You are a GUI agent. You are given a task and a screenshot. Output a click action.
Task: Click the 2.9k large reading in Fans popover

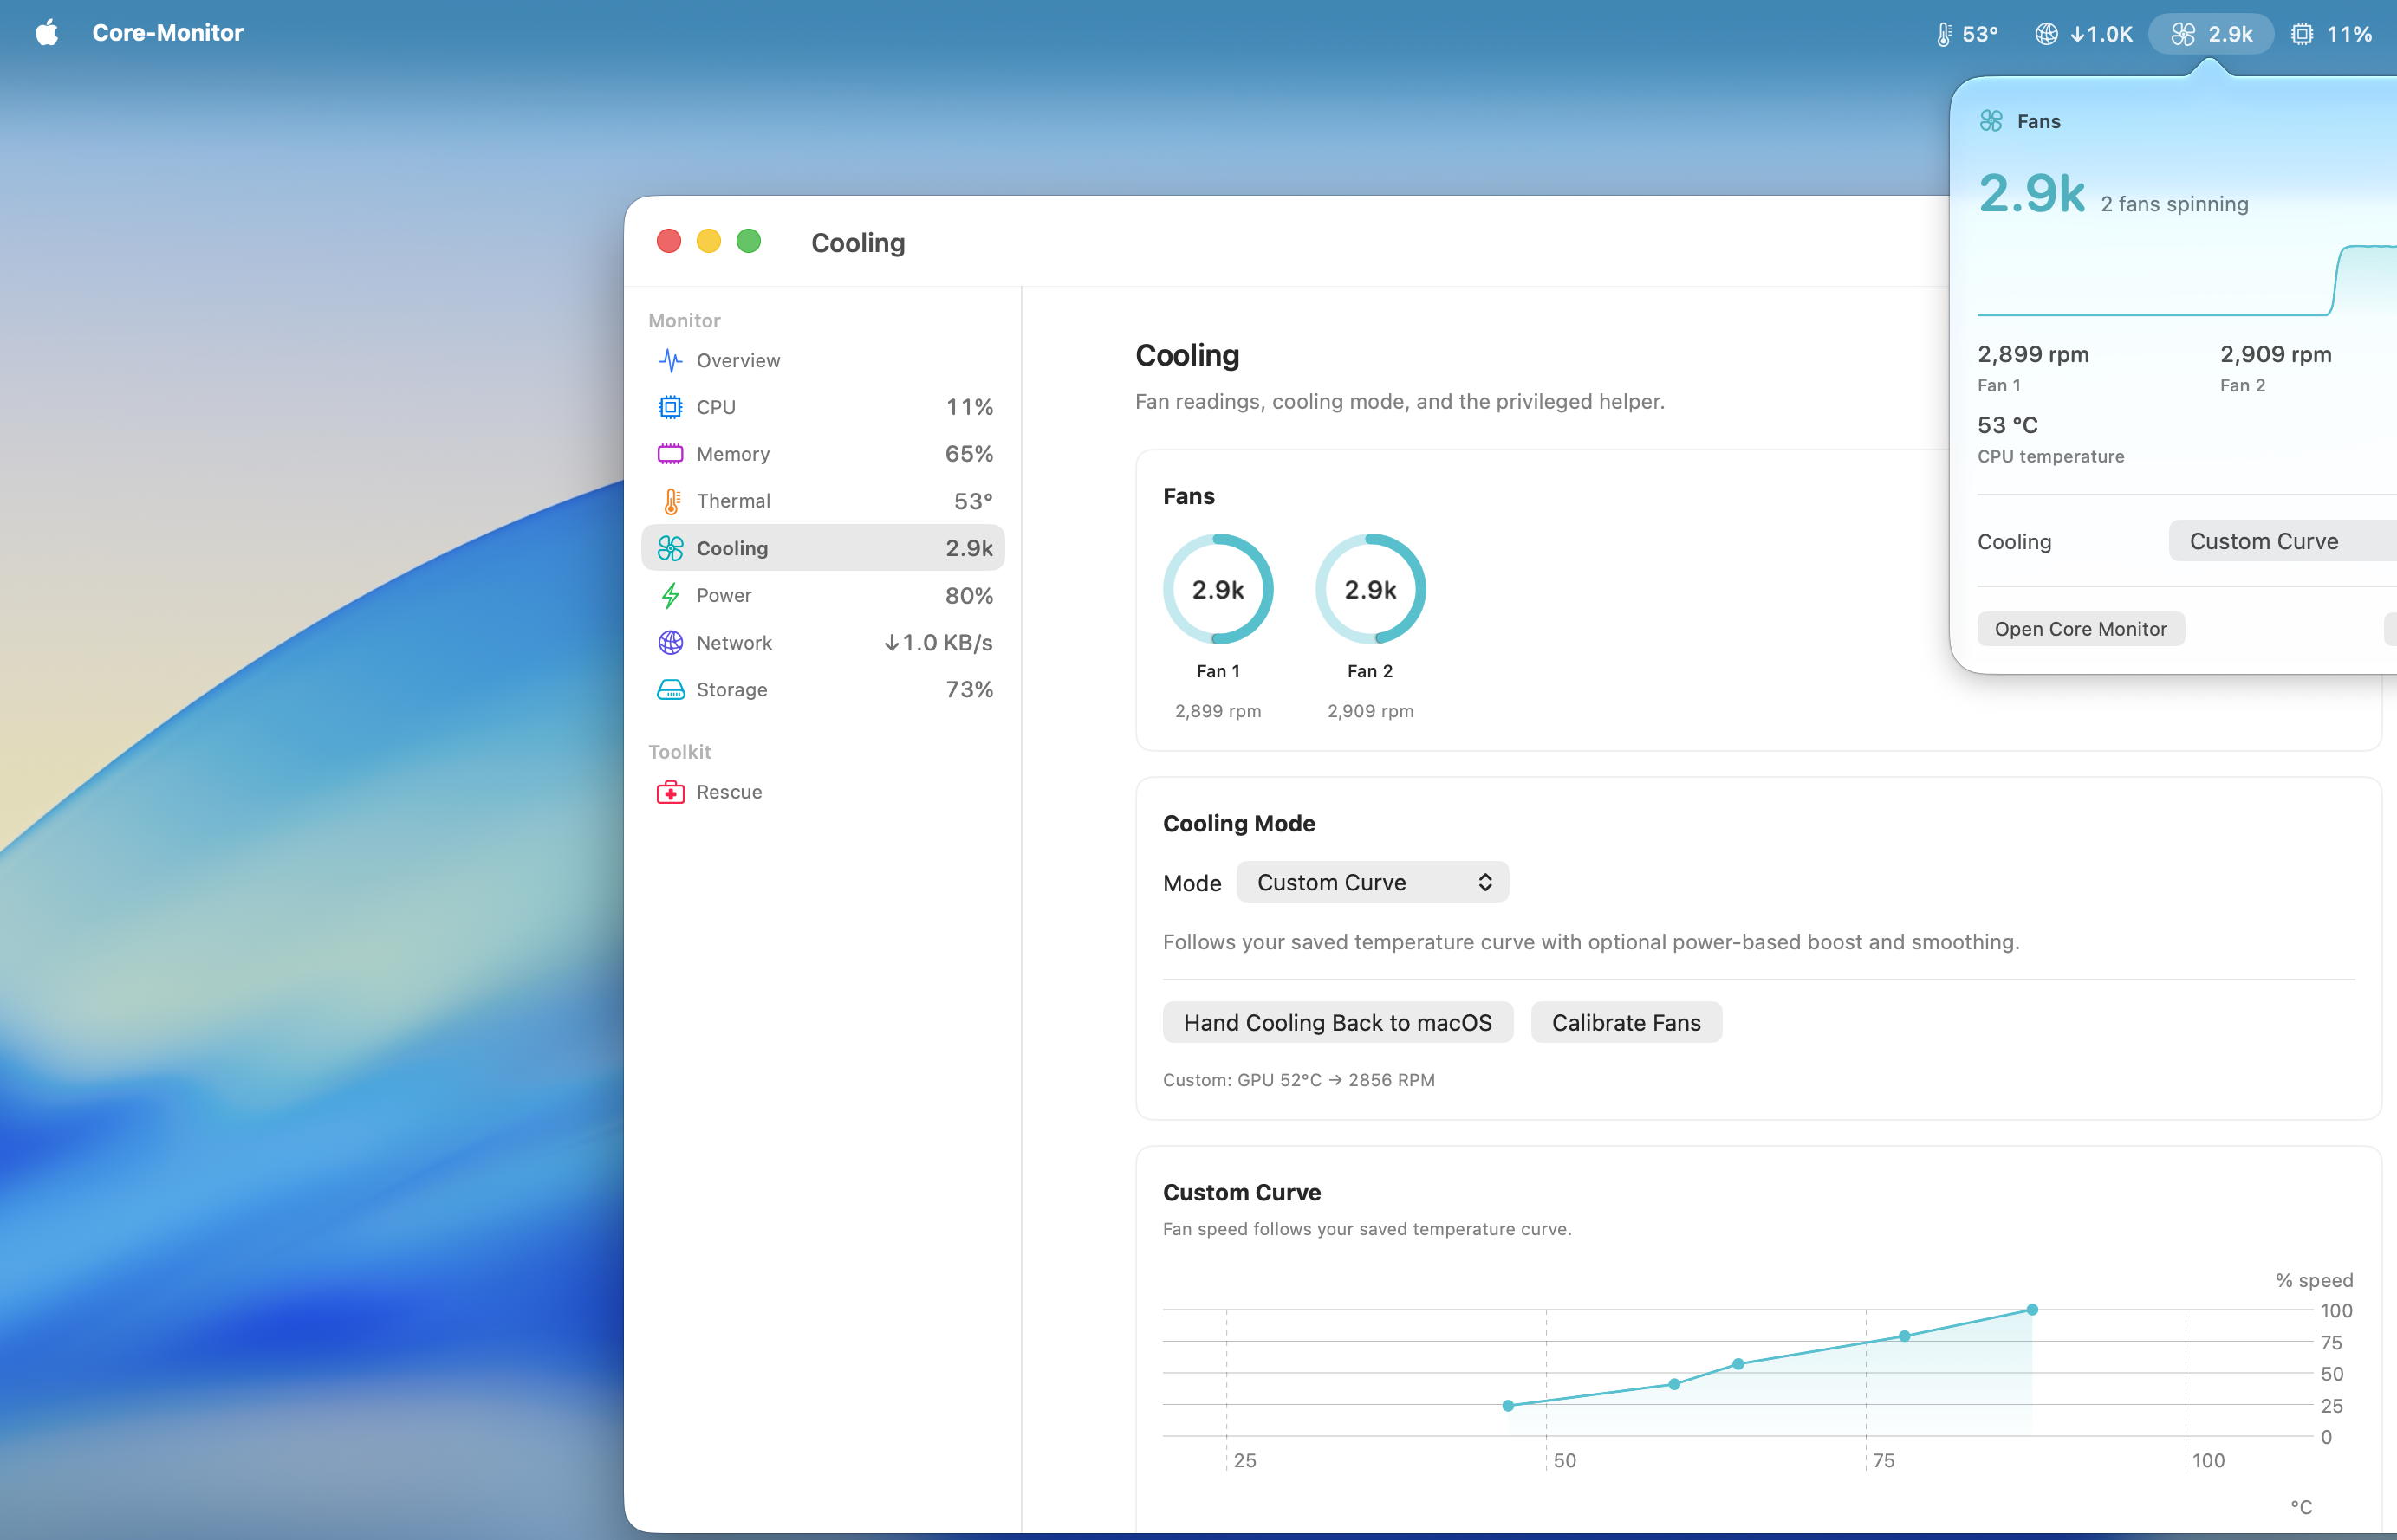[x=2032, y=193]
